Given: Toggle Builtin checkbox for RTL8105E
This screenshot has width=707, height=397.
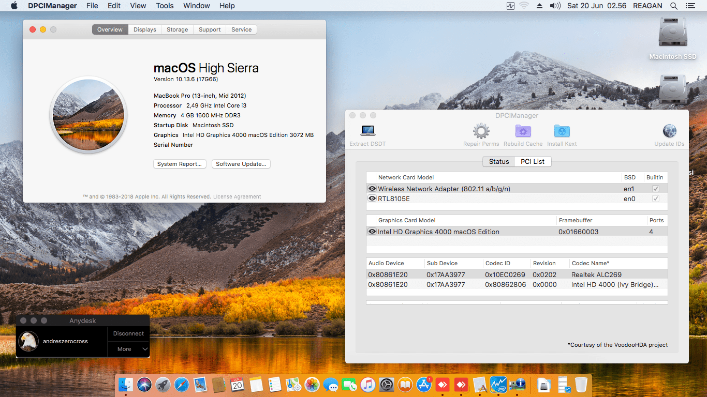Looking at the screenshot, I should (655, 198).
